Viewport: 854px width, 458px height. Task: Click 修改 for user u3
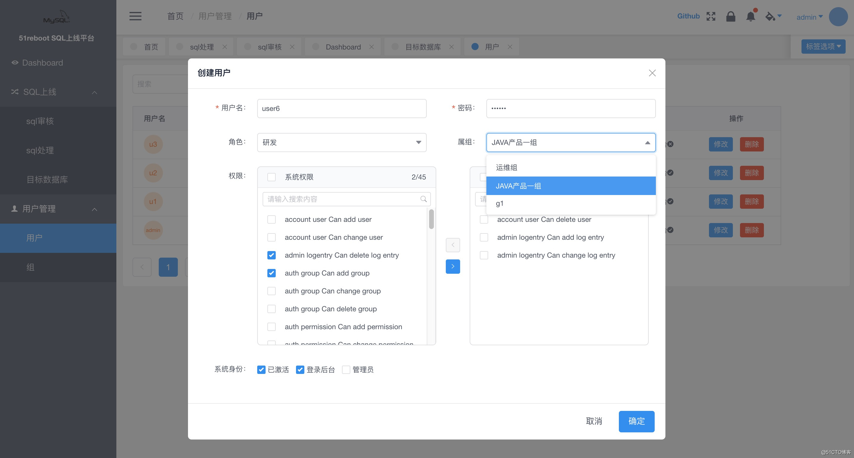point(721,144)
